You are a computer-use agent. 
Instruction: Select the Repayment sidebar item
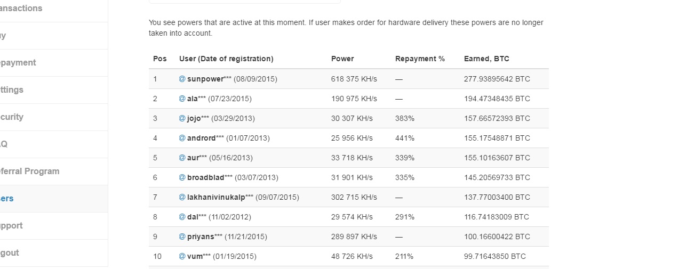(18, 63)
